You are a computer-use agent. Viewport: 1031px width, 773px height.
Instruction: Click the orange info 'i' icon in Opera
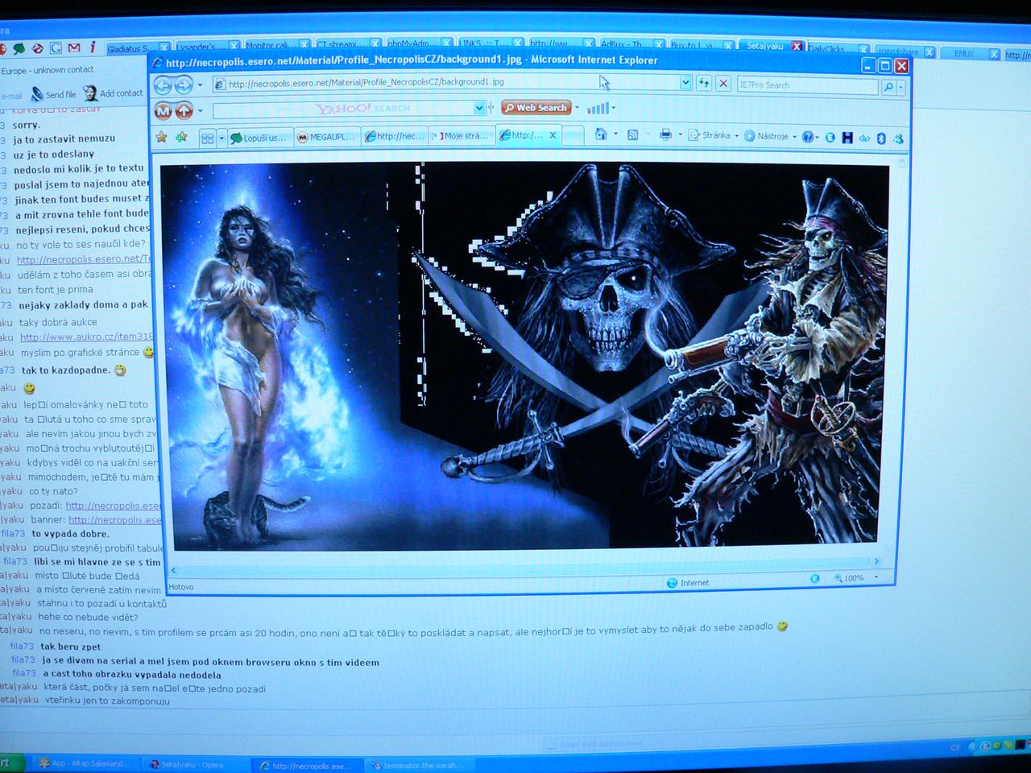point(93,48)
